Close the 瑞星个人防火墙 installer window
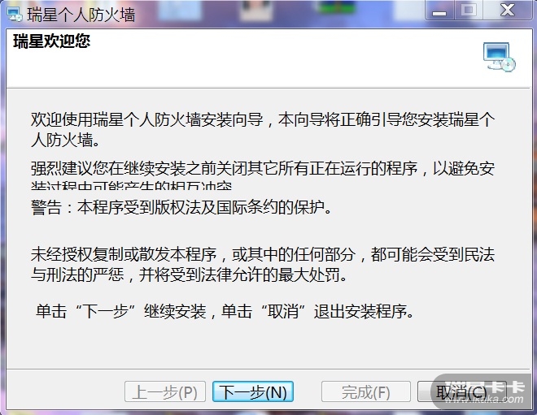The height and width of the screenshot is (415, 537). click(x=507, y=11)
